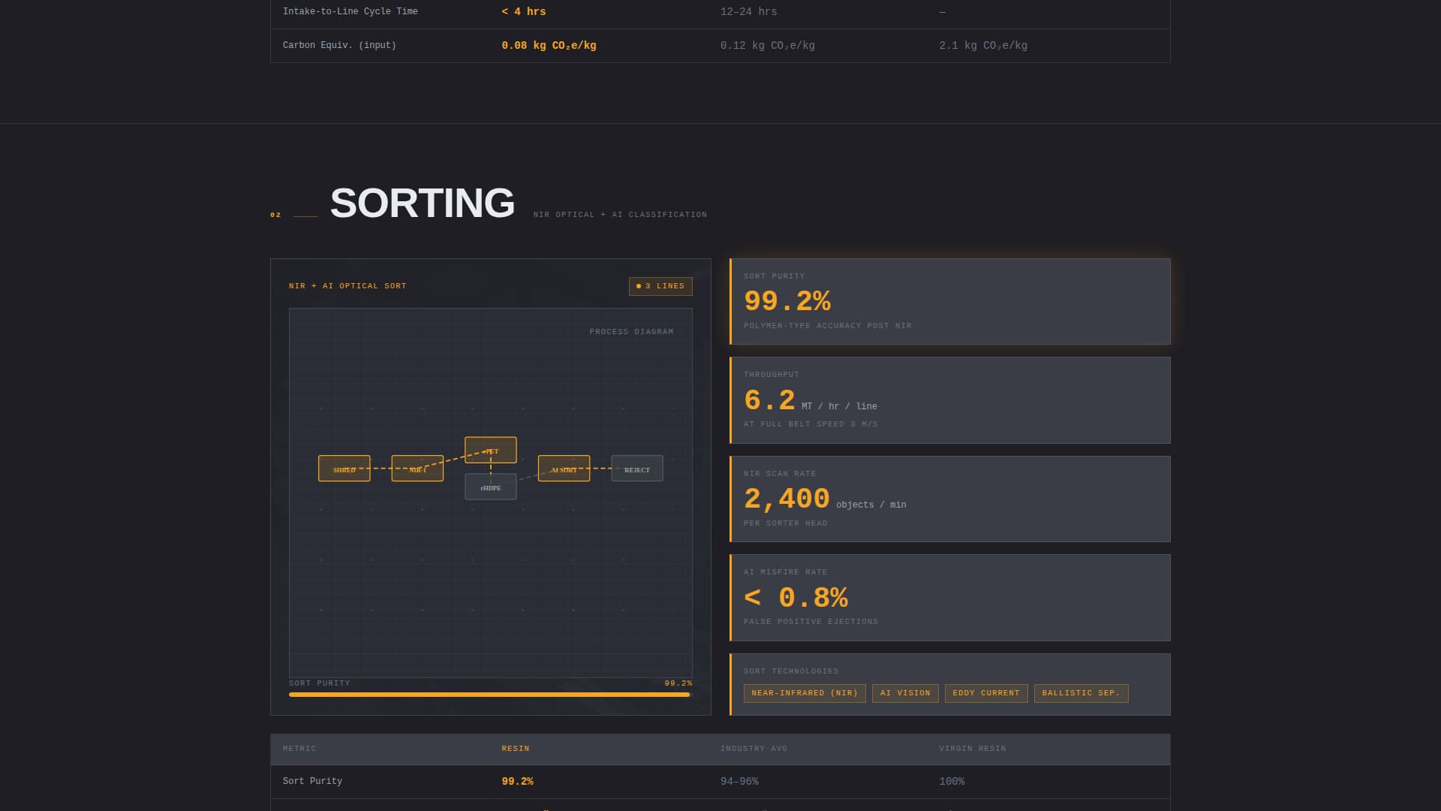Viewport: 1441px width, 811px height.
Task: Select the rHDPE node in diagram
Action: (x=490, y=487)
